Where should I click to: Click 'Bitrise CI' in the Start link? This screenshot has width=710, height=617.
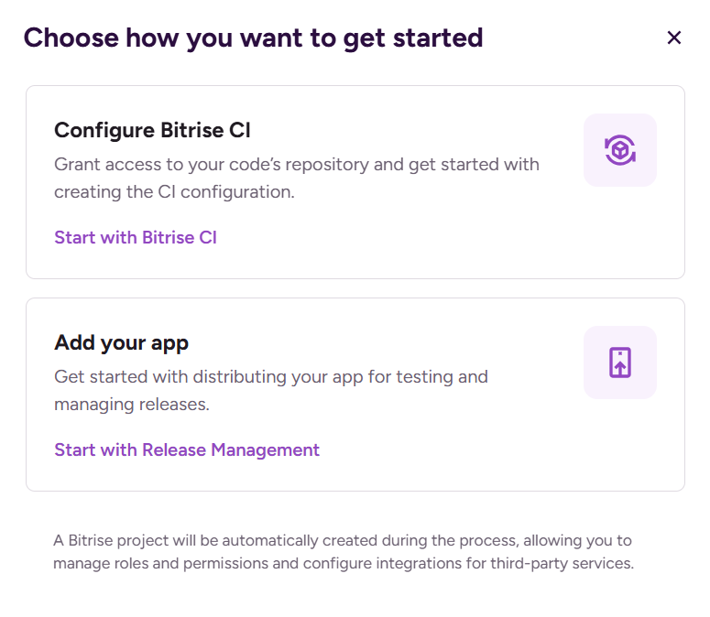click(x=180, y=238)
